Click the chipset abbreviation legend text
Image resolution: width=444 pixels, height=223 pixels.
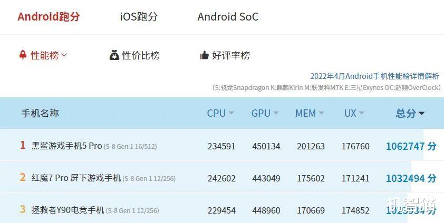coord(326,88)
